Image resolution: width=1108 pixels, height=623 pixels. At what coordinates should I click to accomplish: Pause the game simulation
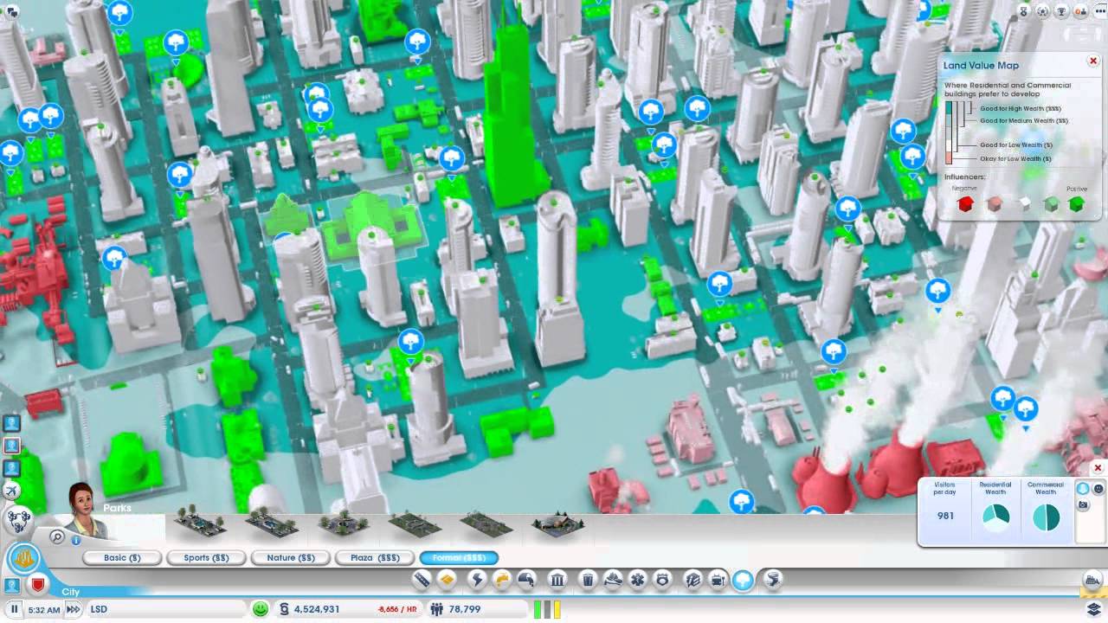(14, 609)
